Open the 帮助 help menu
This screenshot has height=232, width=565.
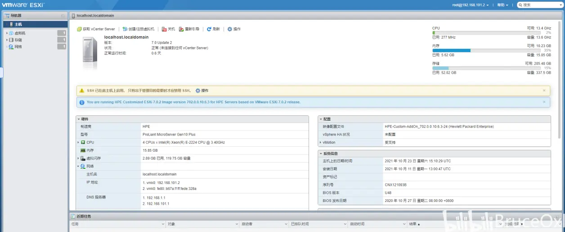coord(502,5)
